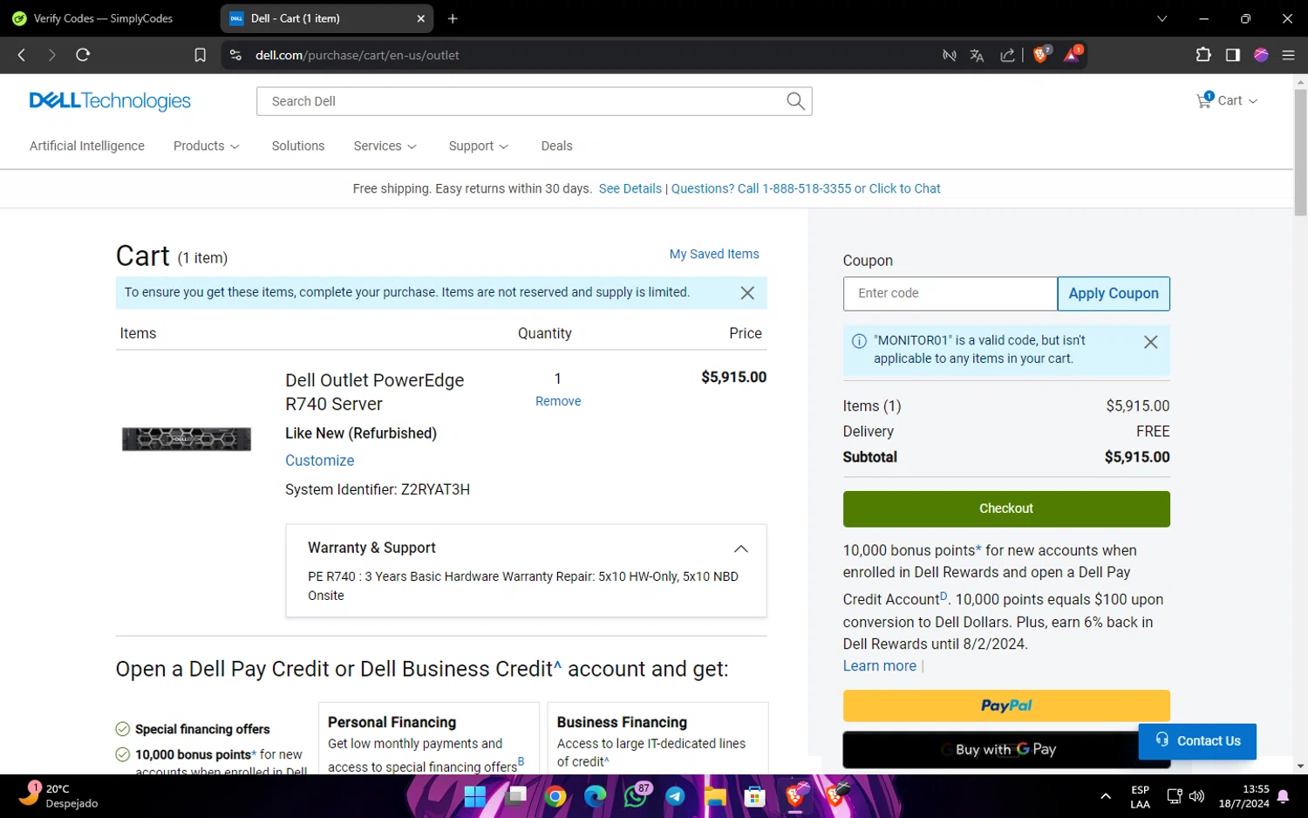Screen dimensions: 1308x818
Task: Click the green Checkout button
Action: click(1006, 508)
